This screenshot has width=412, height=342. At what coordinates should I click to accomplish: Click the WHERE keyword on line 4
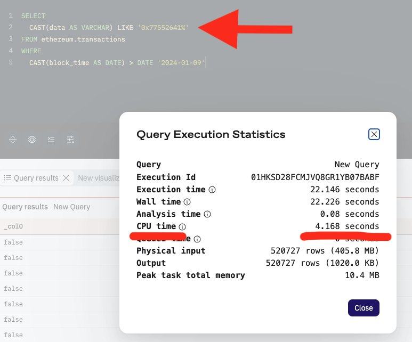pos(31,51)
